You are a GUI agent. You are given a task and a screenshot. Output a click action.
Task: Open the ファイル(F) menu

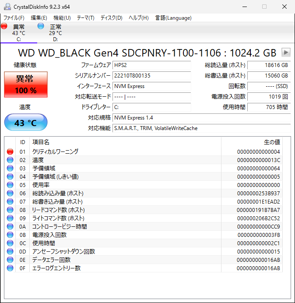pos(14,18)
